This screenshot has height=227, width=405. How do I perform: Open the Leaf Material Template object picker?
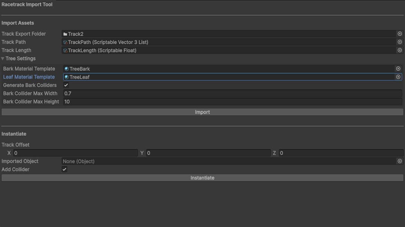[398, 77]
